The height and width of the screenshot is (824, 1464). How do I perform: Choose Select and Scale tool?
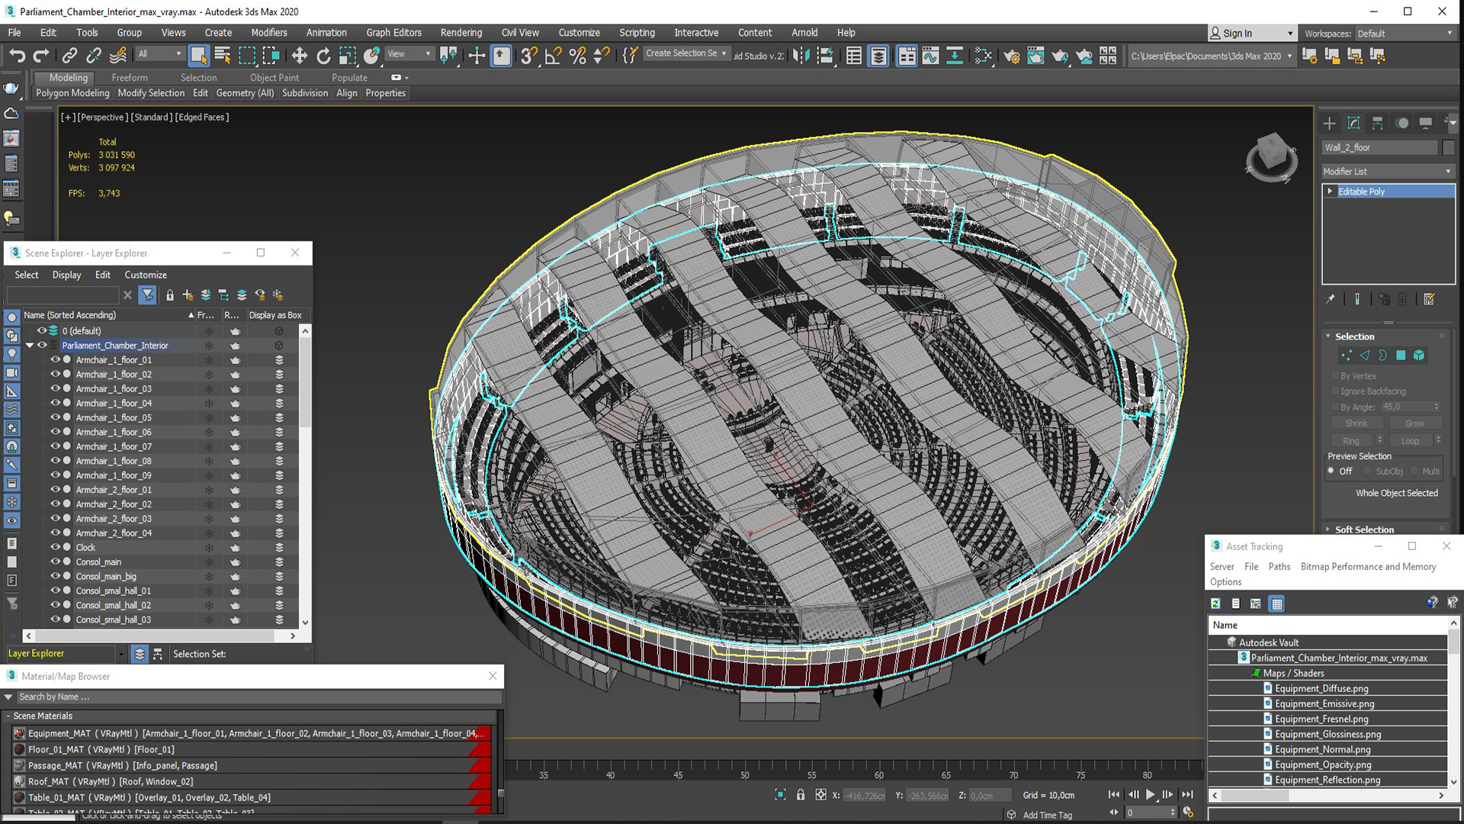tap(348, 56)
